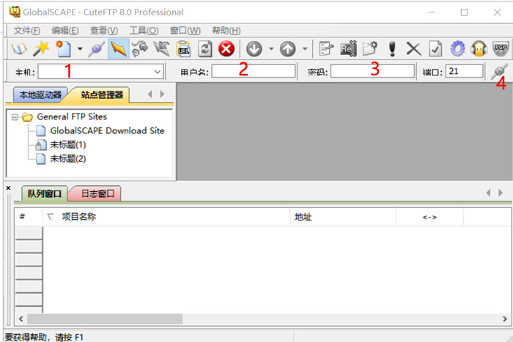Screen dimensions: 513x342
Task: Click the Rename toolbar icon
Action: pyautogui.click(x=348, y=49)
